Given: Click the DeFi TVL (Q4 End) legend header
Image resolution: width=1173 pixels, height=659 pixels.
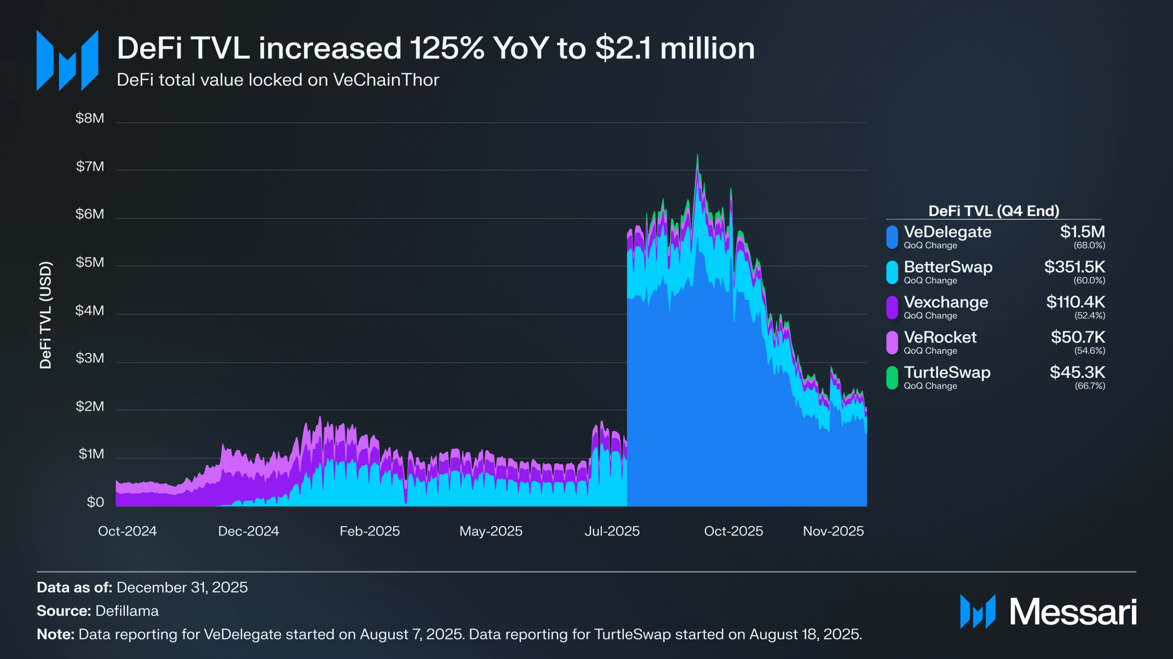Looking at the screenshot, I should (993, 211).
